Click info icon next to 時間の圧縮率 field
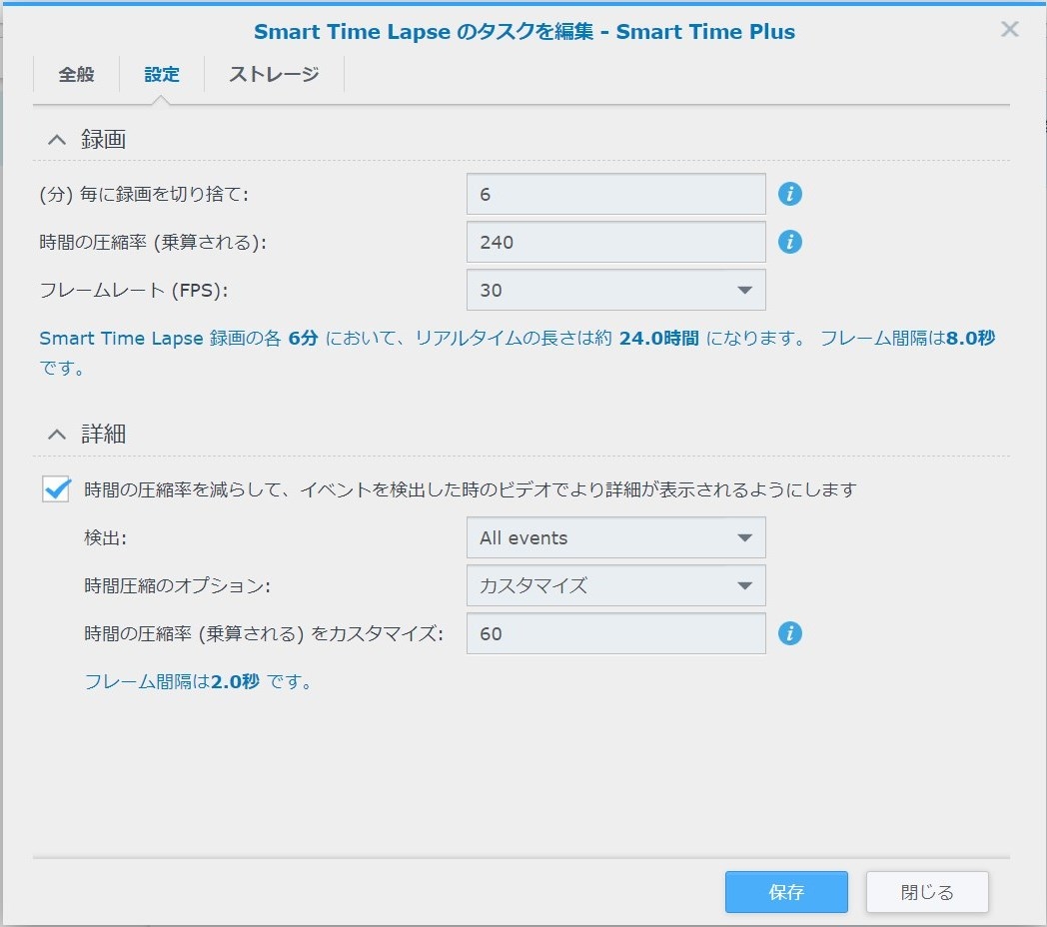 click(x=790, y=242)
